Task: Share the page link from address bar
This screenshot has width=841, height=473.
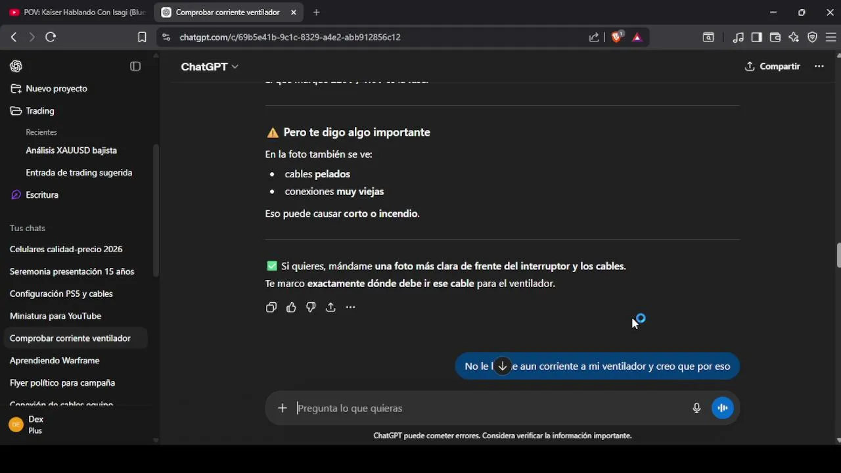Action: [594, 37]
